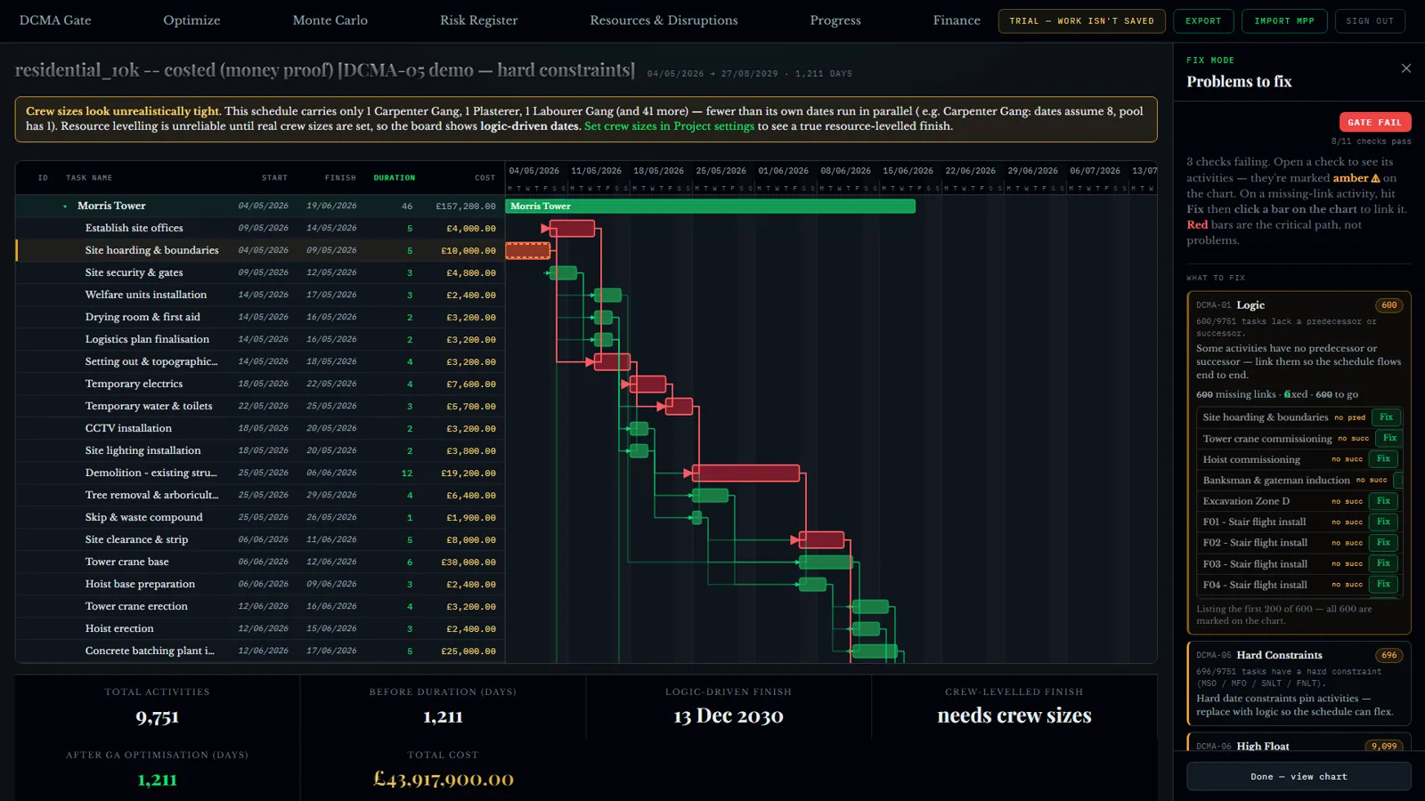
Task: Click the dashed Site hoarding Gantt bar
Action: pyautogui.click(x=528, y=251)
